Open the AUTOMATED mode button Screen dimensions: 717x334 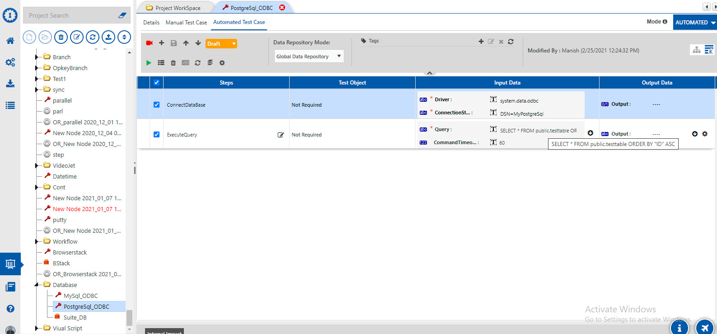coord(694,22)
